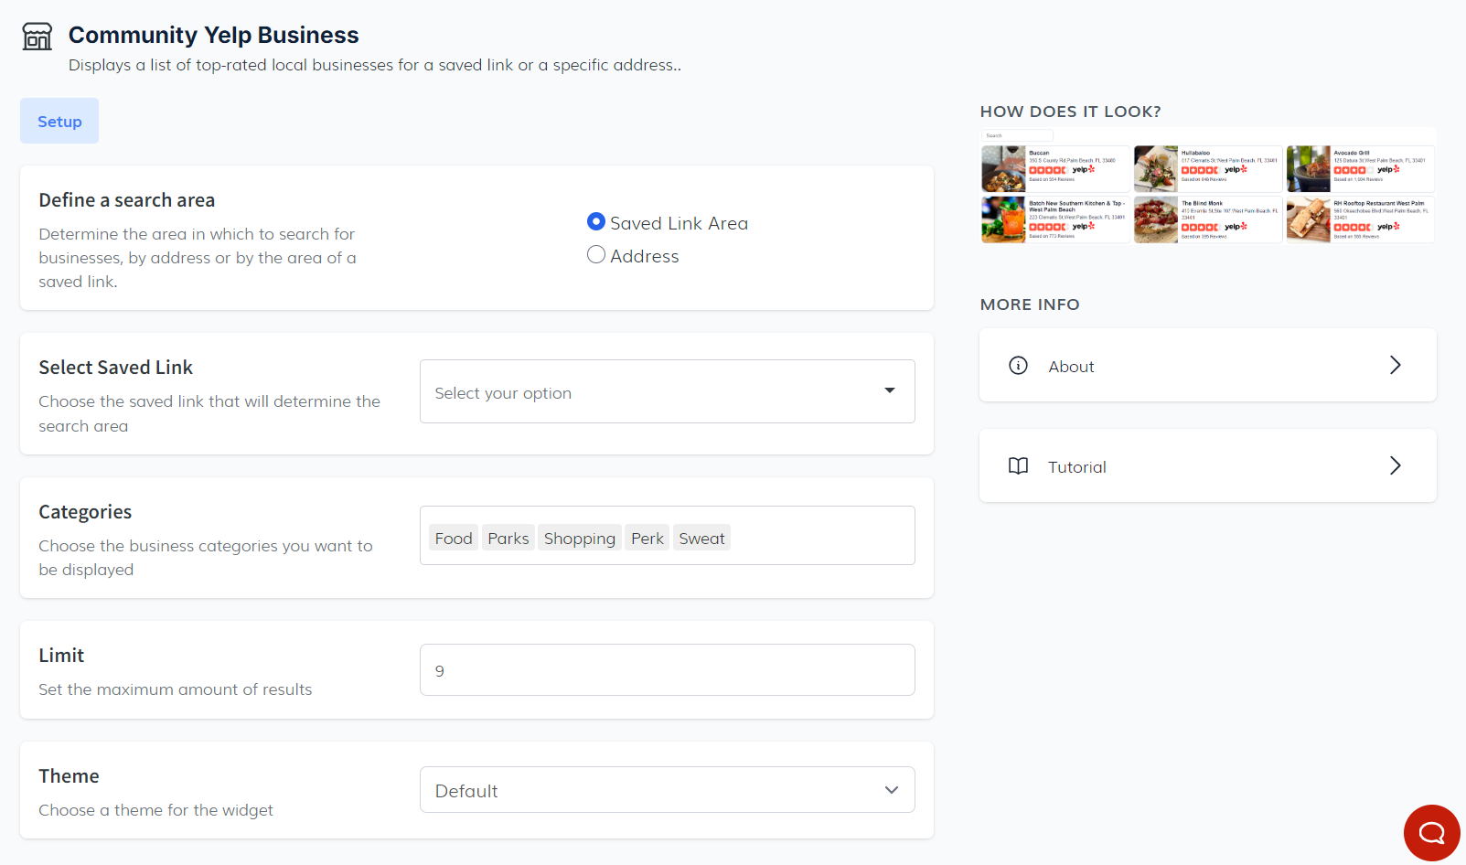Select the Saved Link Area radio button
This screenshot has width=1466, height=865.
(x=596, y=222)
